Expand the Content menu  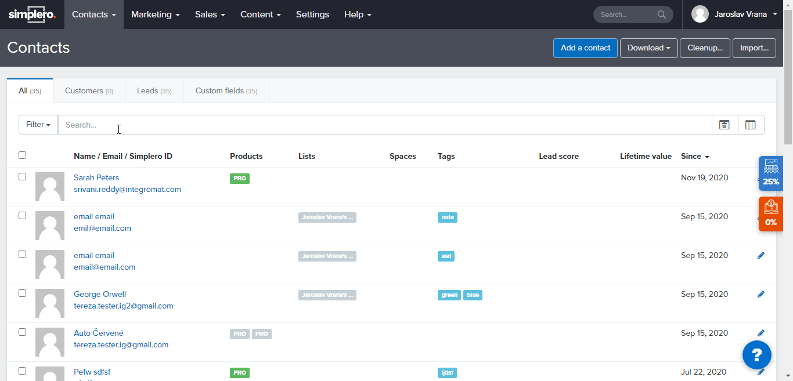(261, 14)
